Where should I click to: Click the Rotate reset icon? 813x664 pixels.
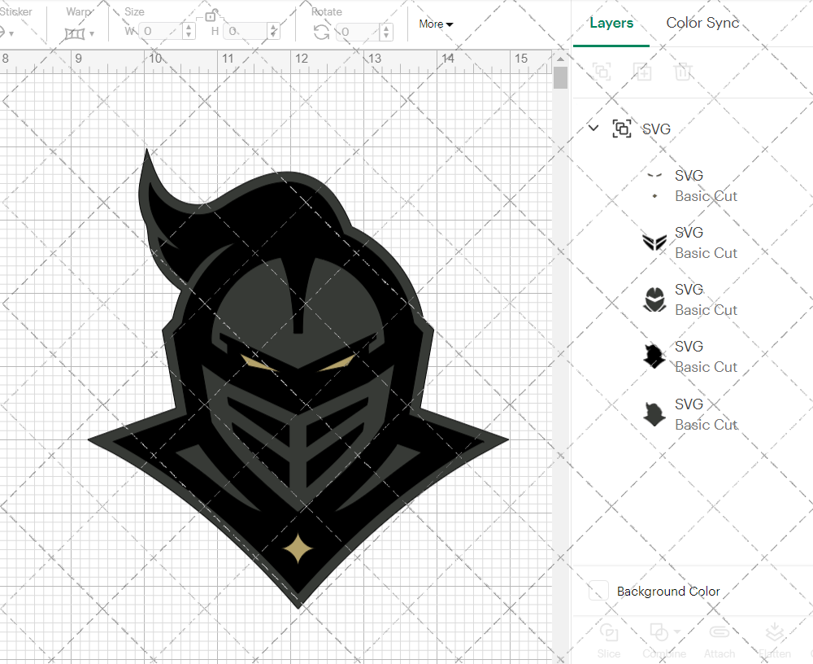(x=321, y=30)
